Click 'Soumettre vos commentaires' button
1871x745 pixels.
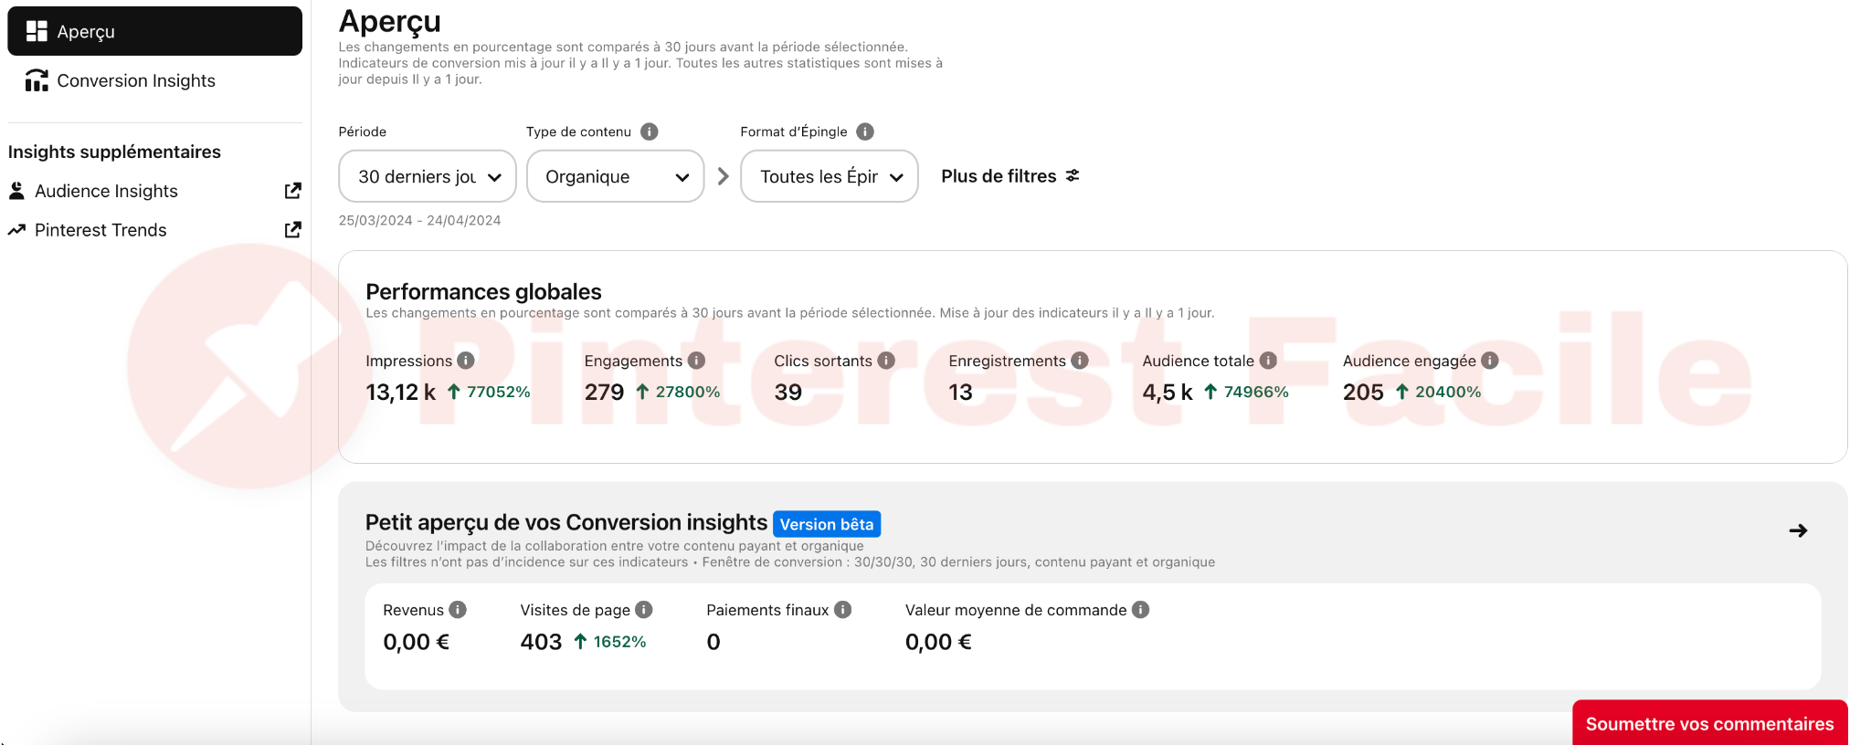point(1709,723)
